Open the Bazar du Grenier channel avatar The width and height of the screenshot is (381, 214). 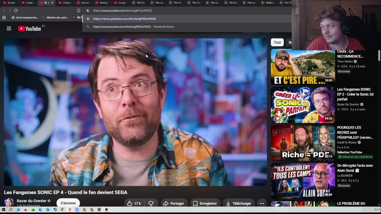click(x=9, y=203)
